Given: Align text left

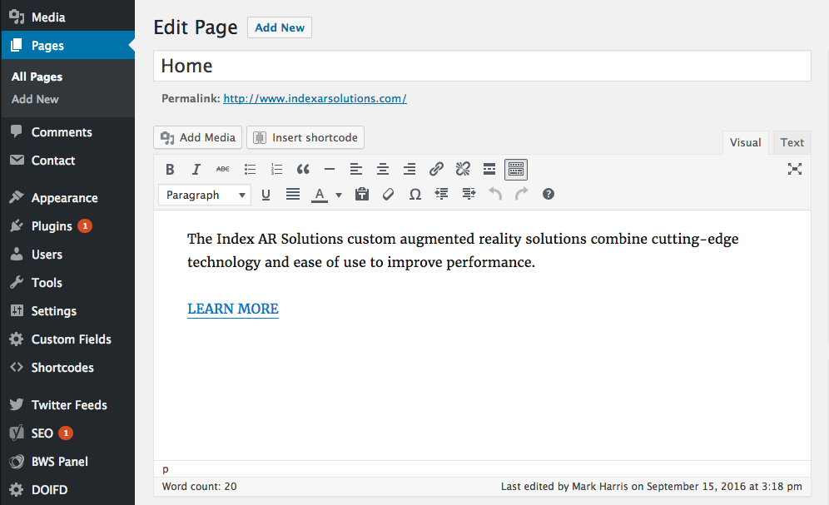Looking at the screenshot, I should tap(355, 169).
